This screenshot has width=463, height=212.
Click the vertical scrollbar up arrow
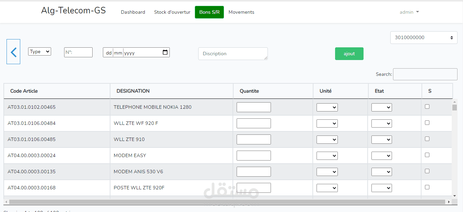(x=455, y=102)
